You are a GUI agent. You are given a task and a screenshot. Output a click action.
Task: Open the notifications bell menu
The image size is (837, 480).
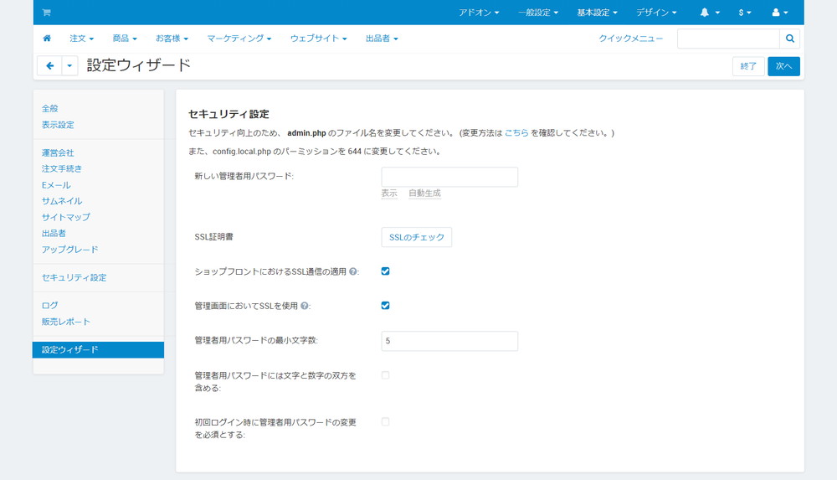[710, 13]
